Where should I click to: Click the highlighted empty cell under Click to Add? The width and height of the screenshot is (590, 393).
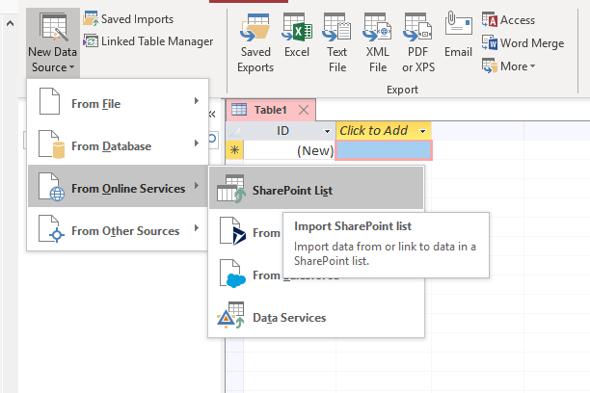[384, 150]
